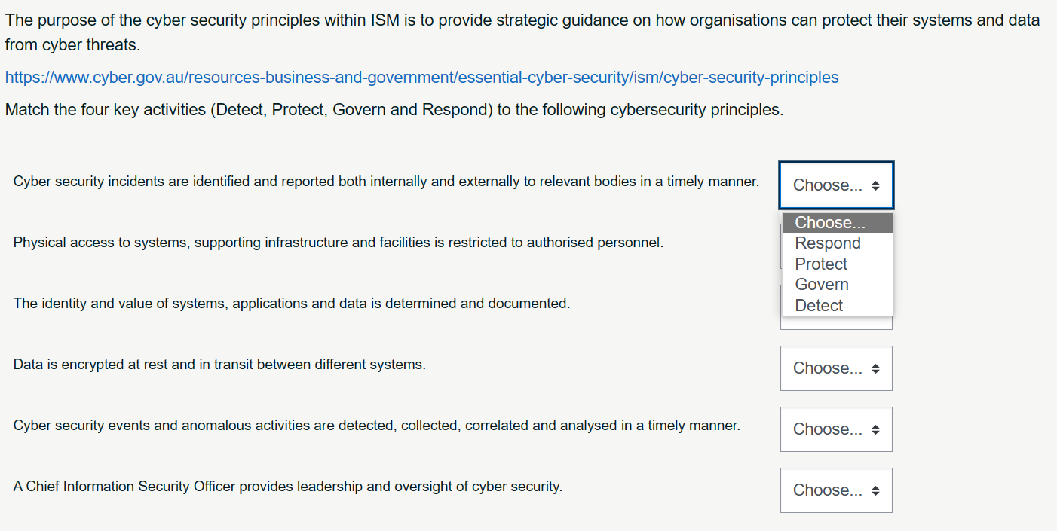Select "Govern" from the open dropdown list
This screenshot has height=531, width=1057.
point(822,284)
